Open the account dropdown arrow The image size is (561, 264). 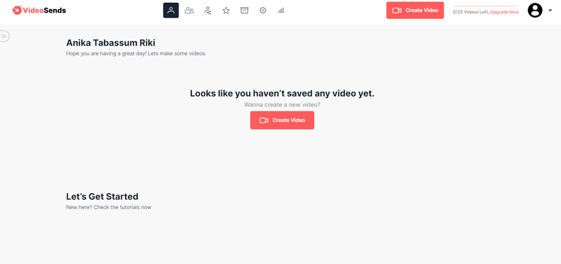coord(550,11)
